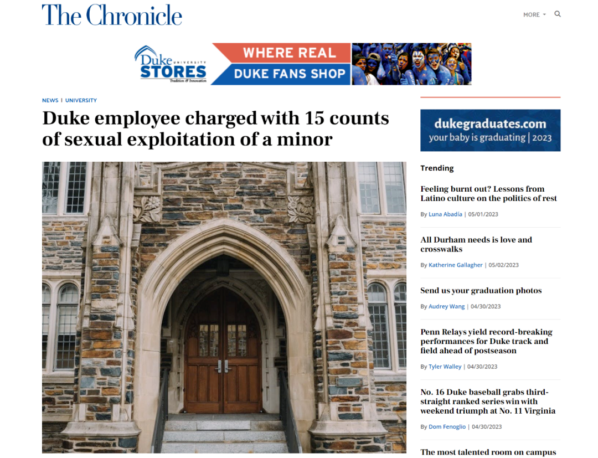Click the 04/30/2023 date beside Audrey Wang

click(x=486, y=307)
